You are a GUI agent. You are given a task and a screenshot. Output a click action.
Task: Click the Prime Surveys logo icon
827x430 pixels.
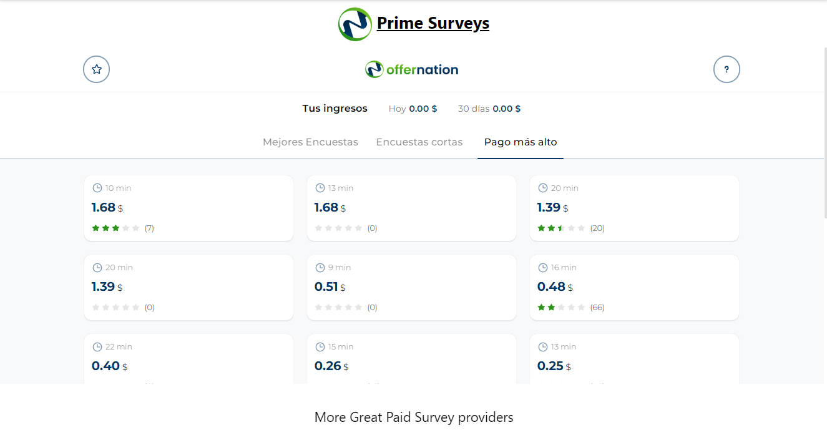[x=355, y=24]
